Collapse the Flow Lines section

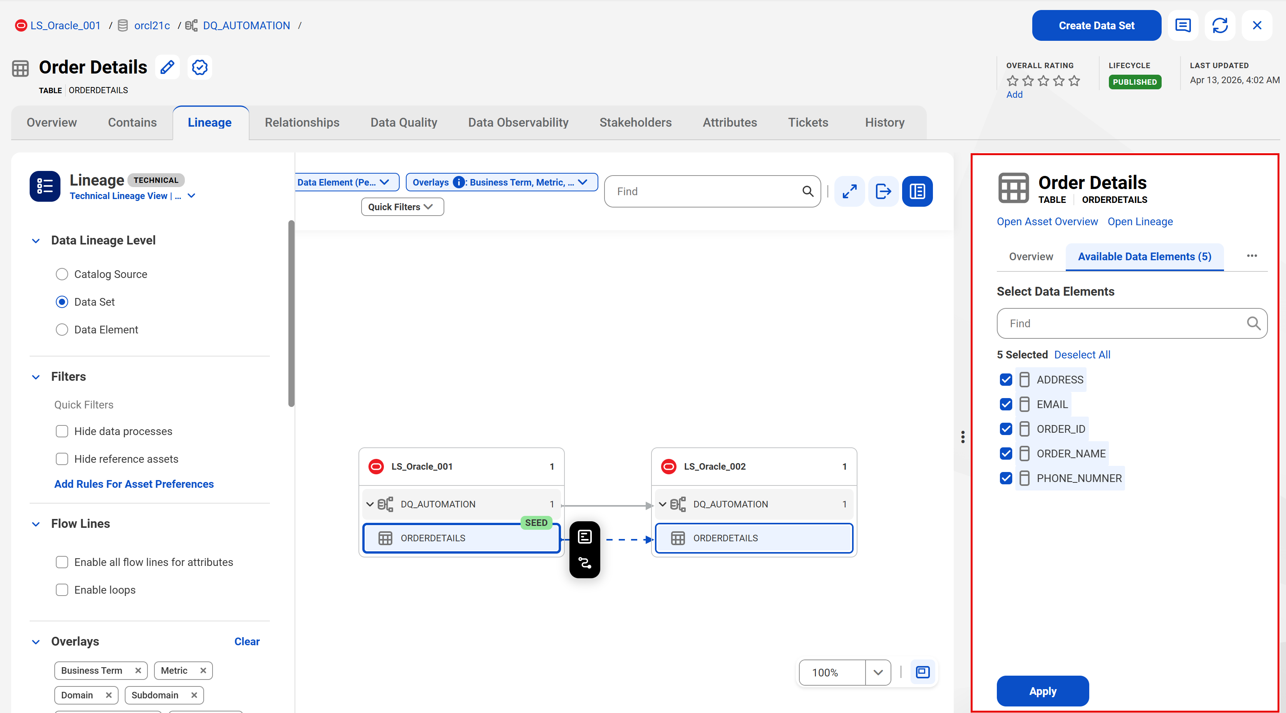[x=36, y=524]
